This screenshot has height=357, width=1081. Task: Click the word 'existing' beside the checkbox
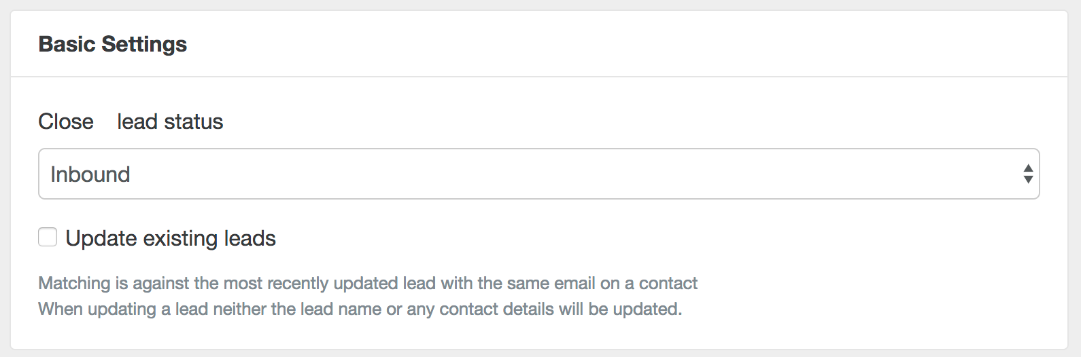click(x=179, y=238)
